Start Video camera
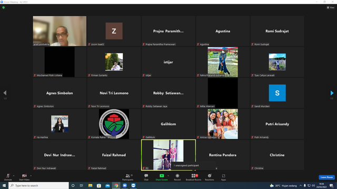The image size is (337, 189). click(24, 177)
